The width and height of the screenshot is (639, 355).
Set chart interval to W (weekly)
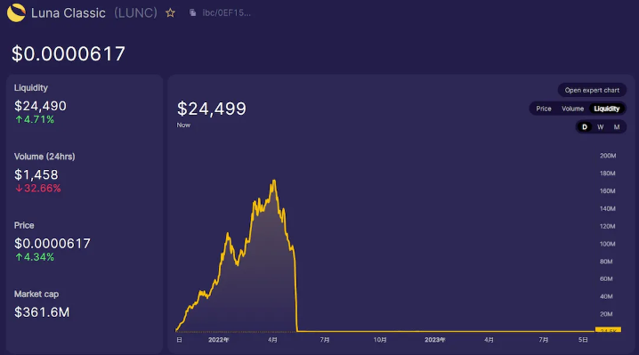(x=600, y=126)
